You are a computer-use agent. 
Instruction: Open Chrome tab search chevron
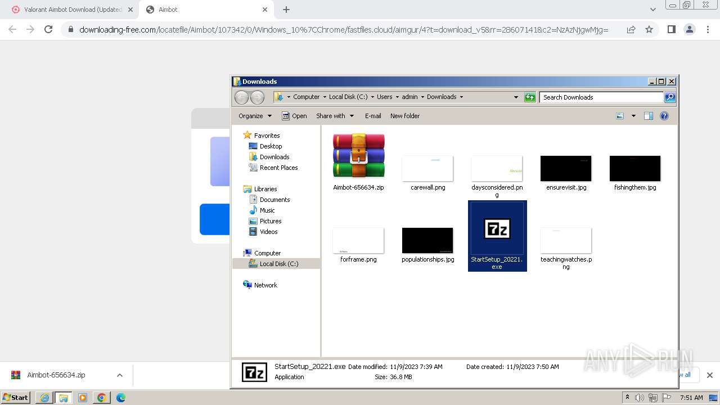[652, 10]
